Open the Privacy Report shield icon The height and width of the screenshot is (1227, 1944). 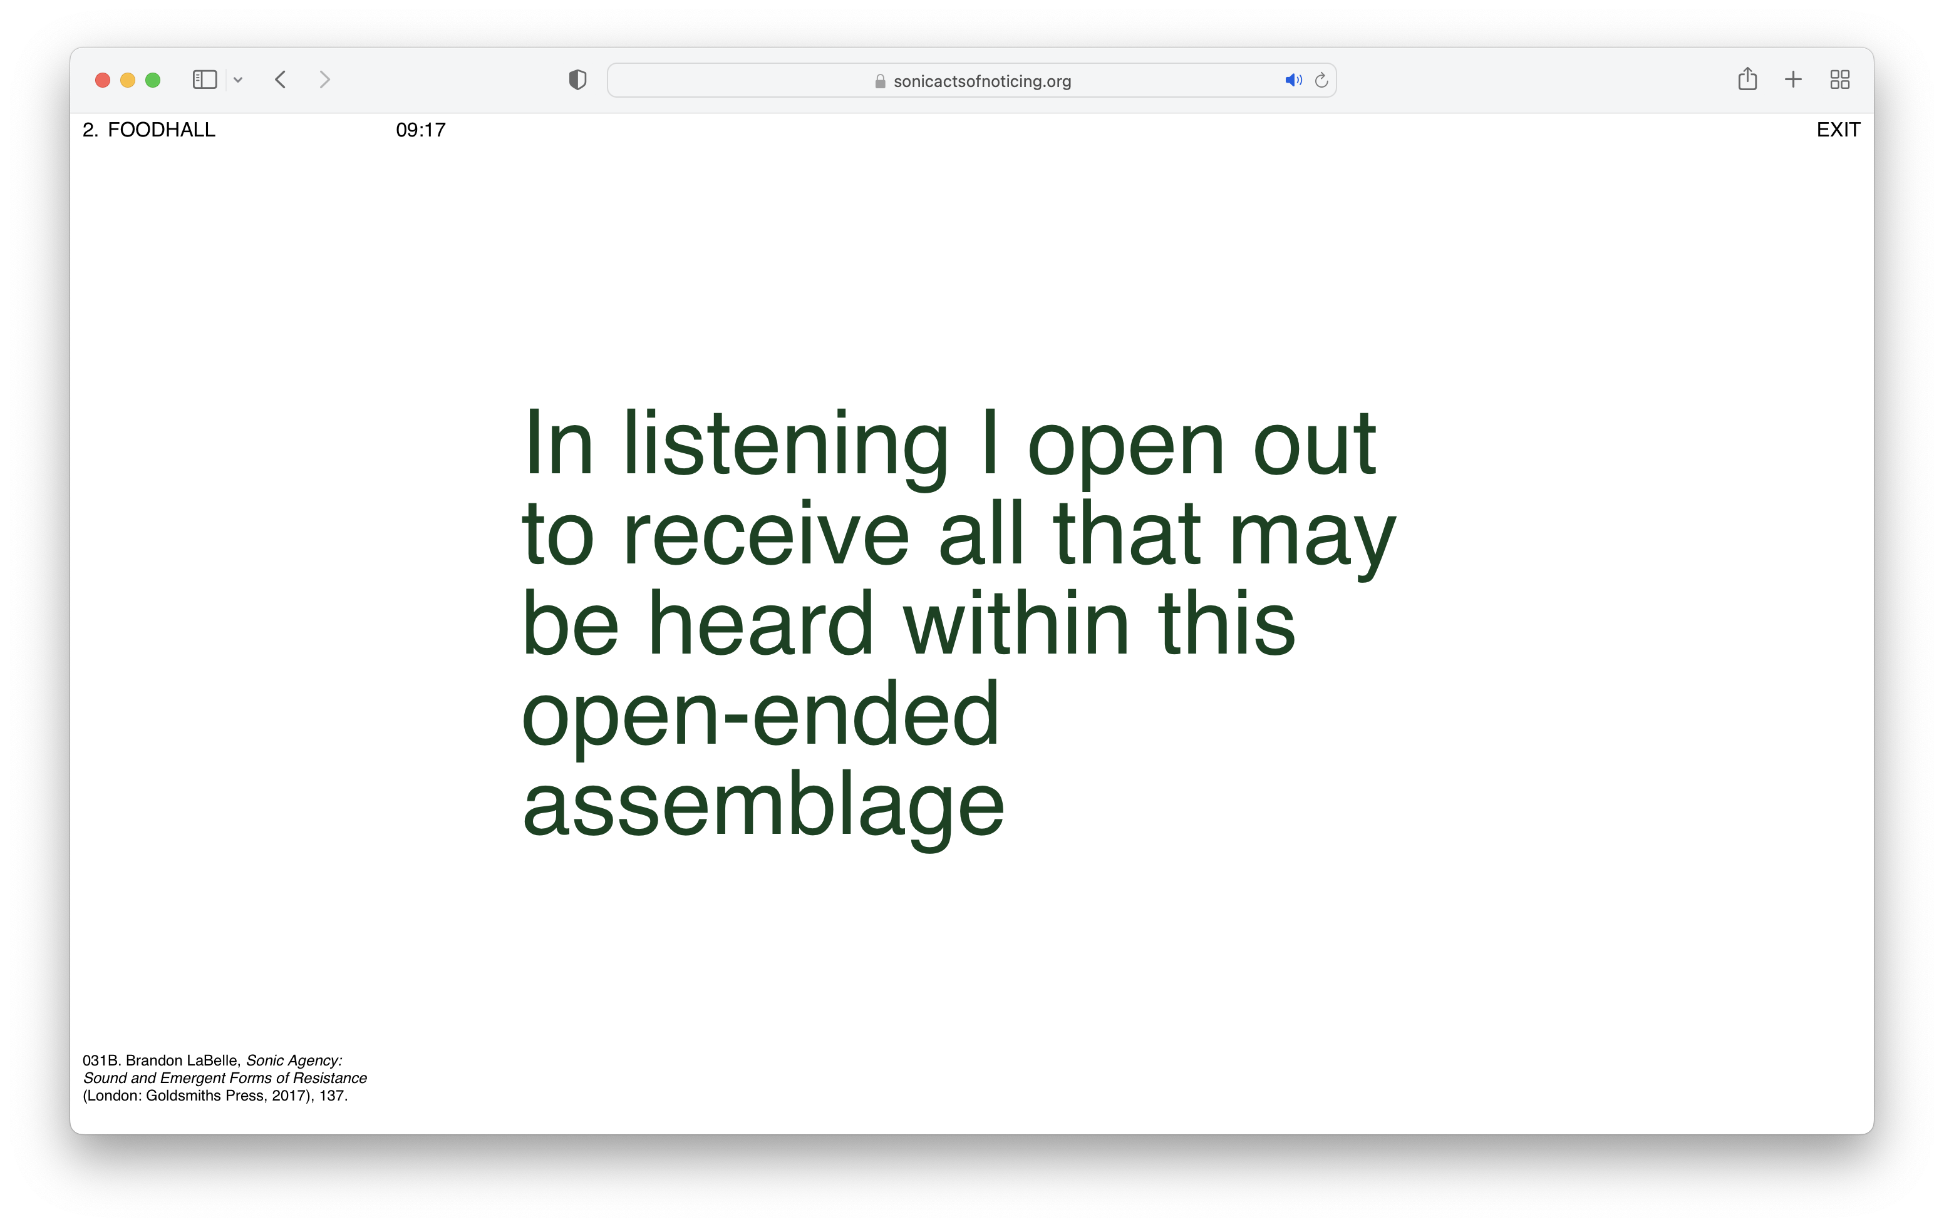point(577,79)
